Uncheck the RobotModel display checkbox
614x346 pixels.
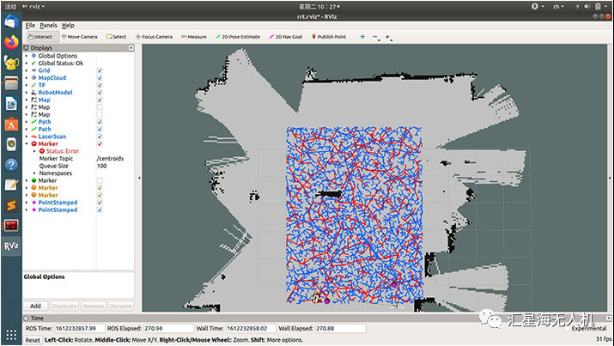[100, 93]
